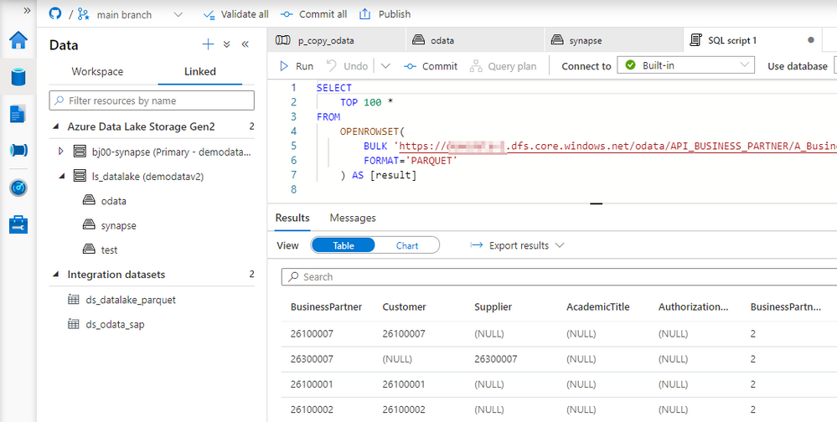
Task: Open the Connect to Built-in dropdown
Action: 686,65
